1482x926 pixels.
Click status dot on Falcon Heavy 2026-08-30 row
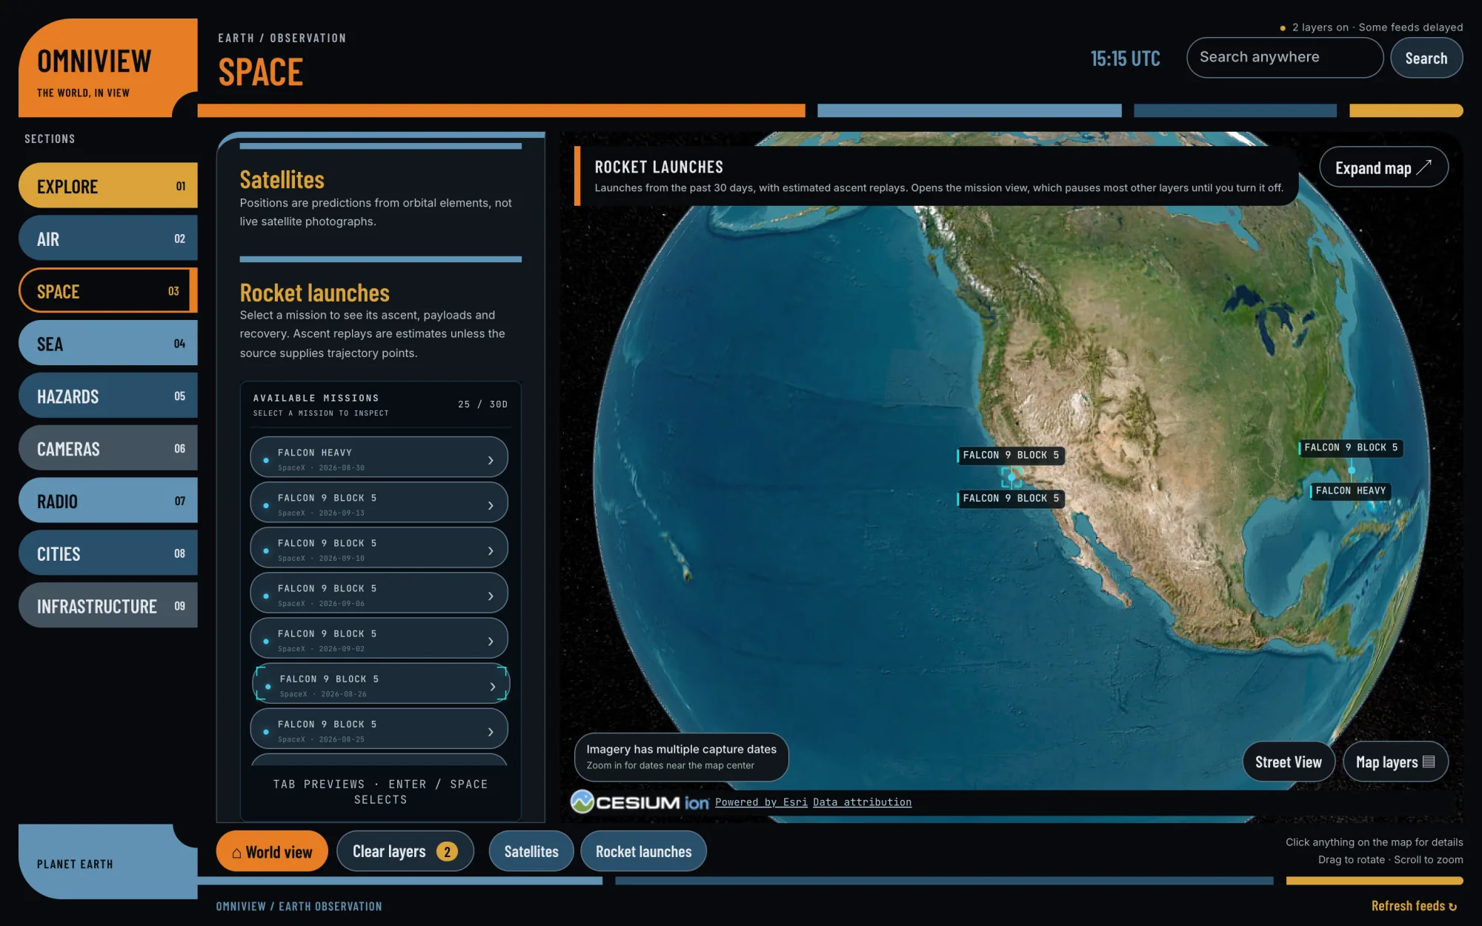click(x=266, y=461)
